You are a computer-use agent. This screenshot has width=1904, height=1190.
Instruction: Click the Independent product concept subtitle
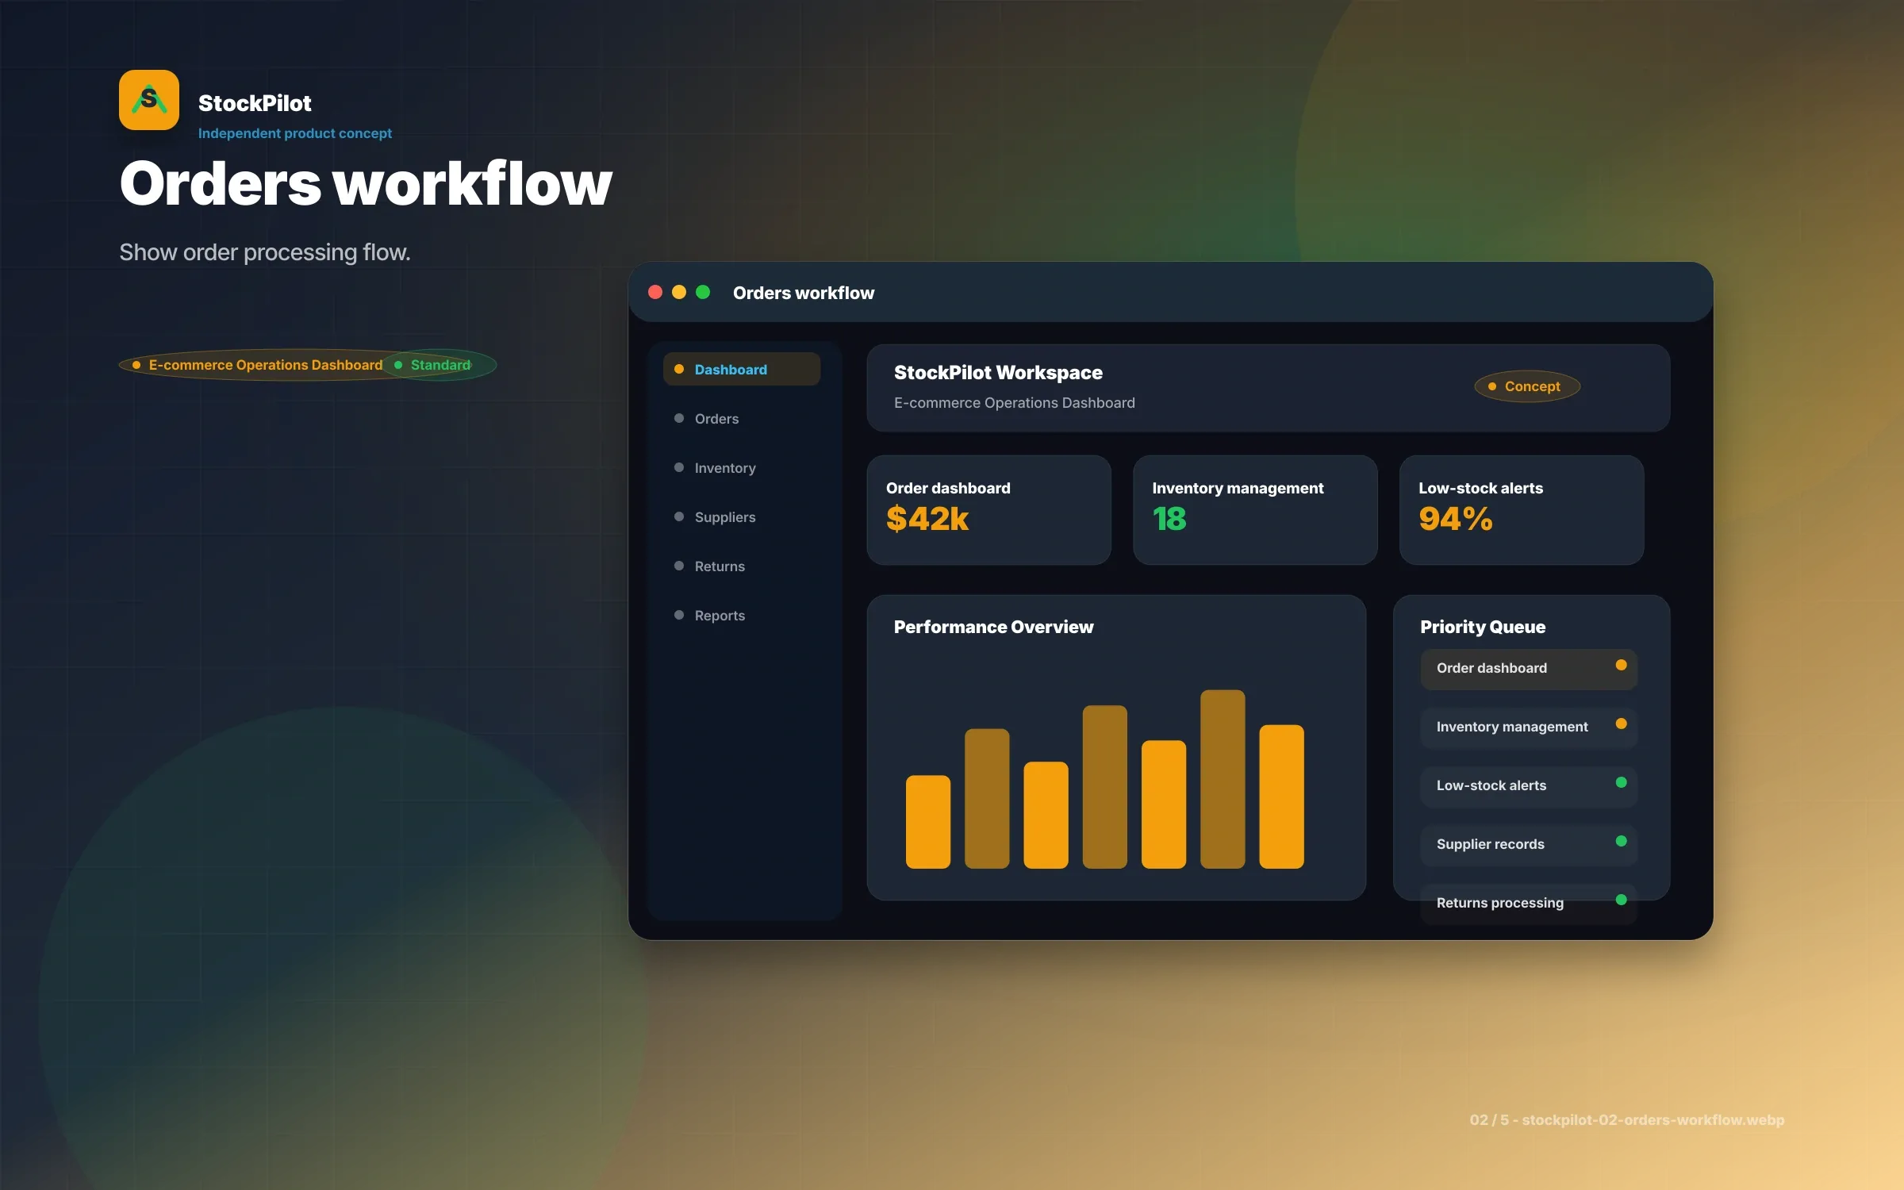tap(295, 133)
